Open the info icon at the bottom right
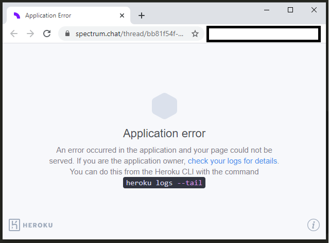Image resolution: width=329 pixels, height=243 pixels. [x=314, y=225]
